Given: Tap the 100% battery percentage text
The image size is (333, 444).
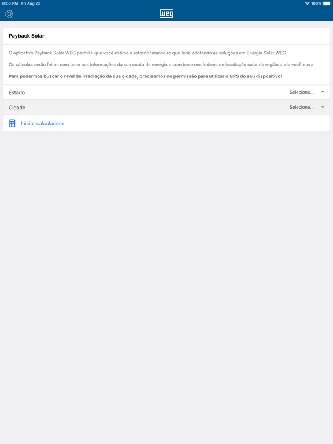Looking at the screenshot, I should (x=316, y=3).
